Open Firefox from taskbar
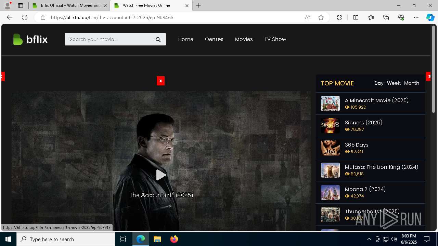438x246 pixels. pos(174,239)
